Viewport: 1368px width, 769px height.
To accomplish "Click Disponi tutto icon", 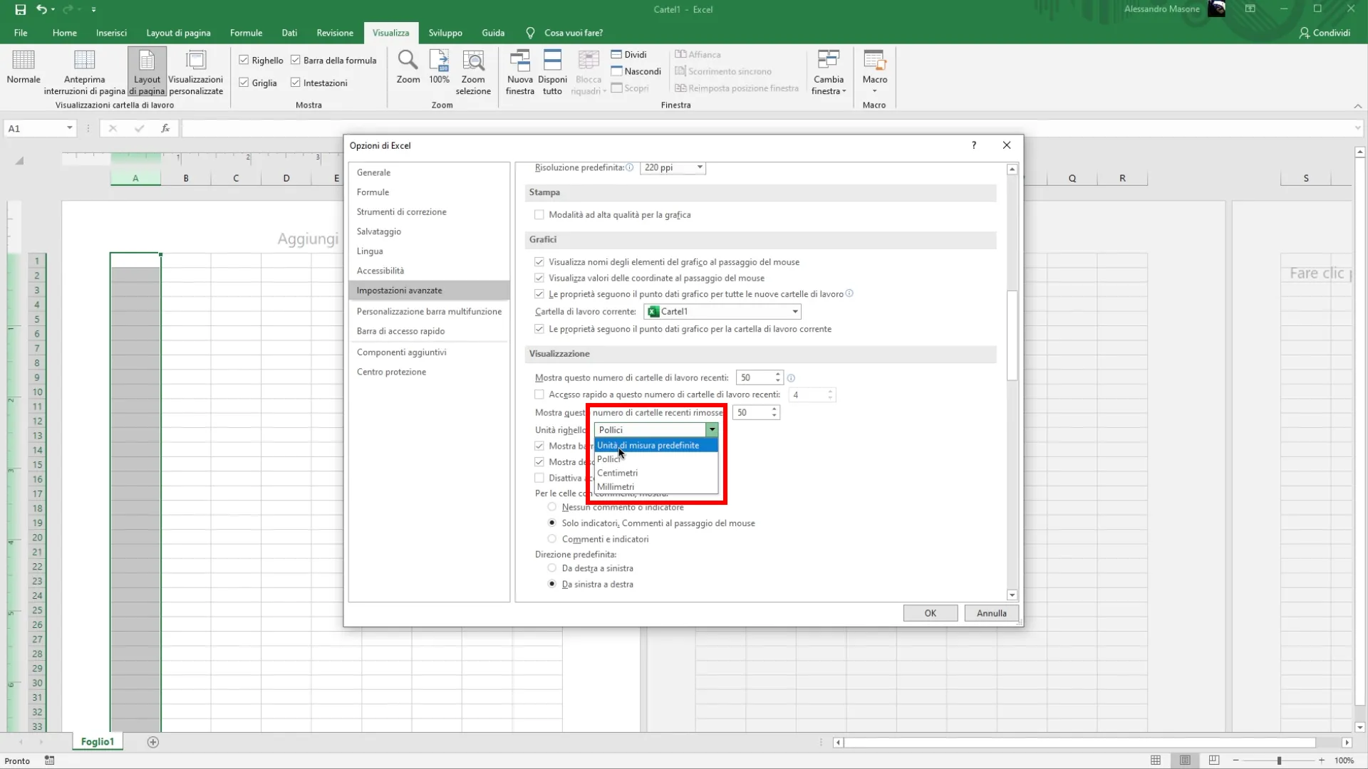I will tap(552, 61).
